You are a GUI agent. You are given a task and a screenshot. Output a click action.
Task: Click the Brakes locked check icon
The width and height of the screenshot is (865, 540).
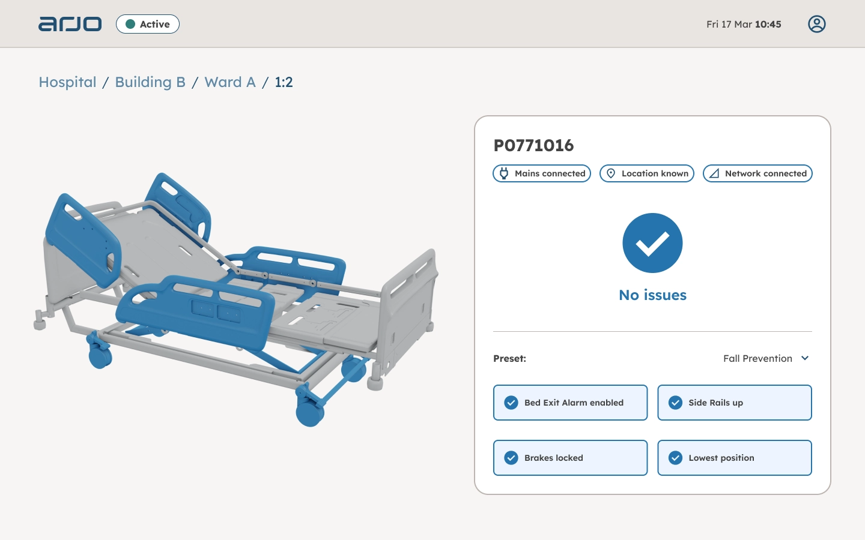[511, 458]
